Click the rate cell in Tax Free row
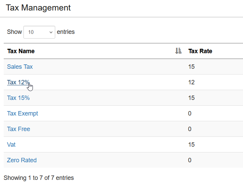243x188 pixels. pos(190,129)
